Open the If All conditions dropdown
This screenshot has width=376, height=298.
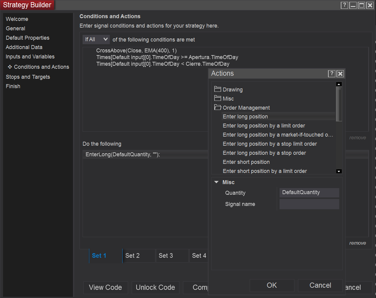click(x=96, y=39)
